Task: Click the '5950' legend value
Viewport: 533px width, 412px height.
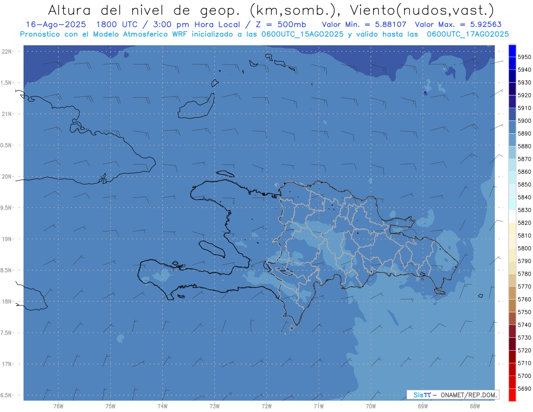Action: click(525, 57)
